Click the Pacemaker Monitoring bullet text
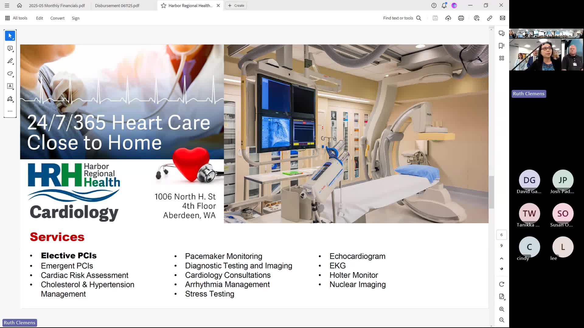 tap(224, 256)
